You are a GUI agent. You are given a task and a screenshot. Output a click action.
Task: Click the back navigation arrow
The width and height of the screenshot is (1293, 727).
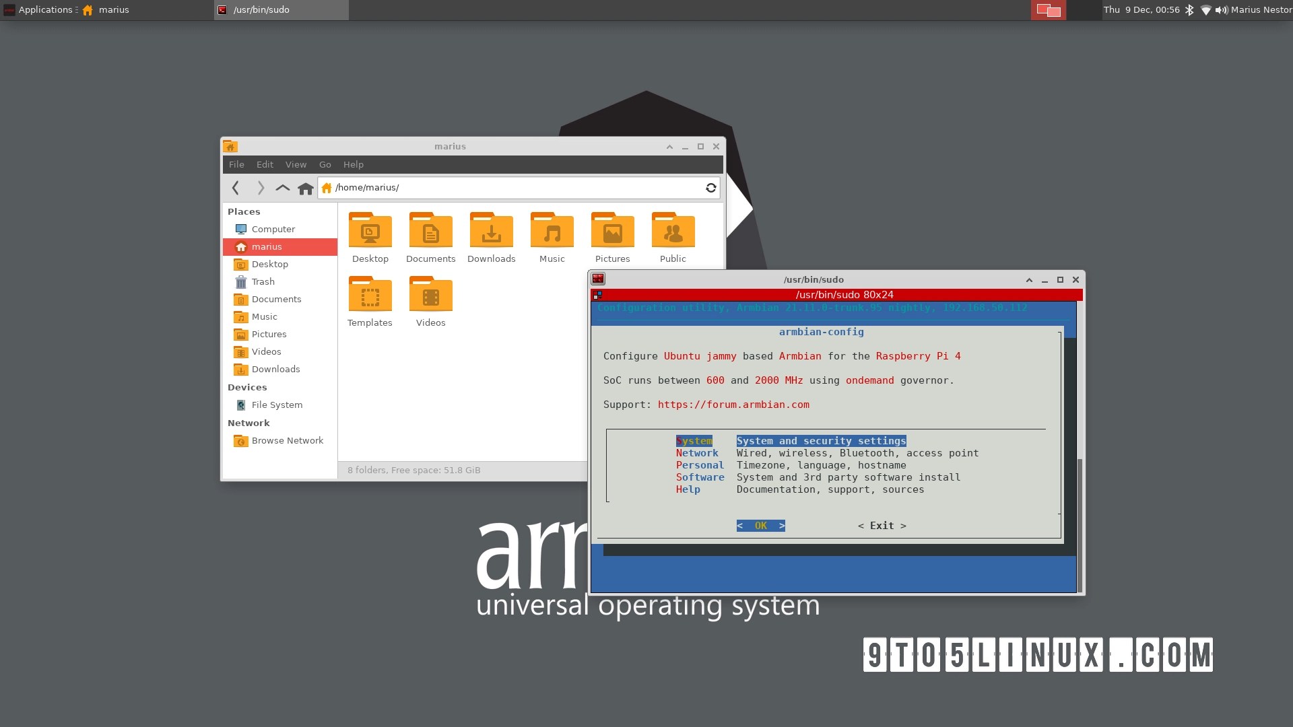tap(235, 188)
